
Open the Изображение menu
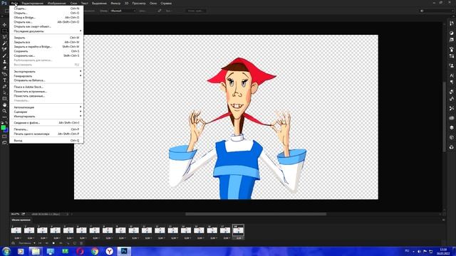57,4
